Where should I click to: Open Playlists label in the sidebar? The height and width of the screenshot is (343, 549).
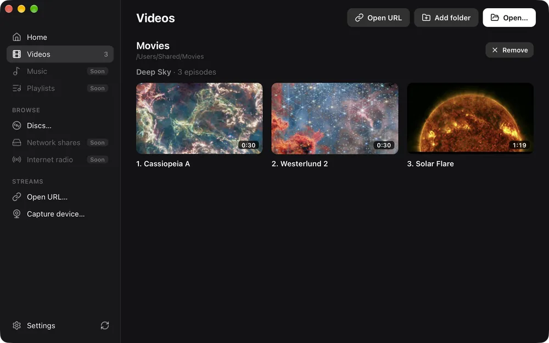click(41, 88)
